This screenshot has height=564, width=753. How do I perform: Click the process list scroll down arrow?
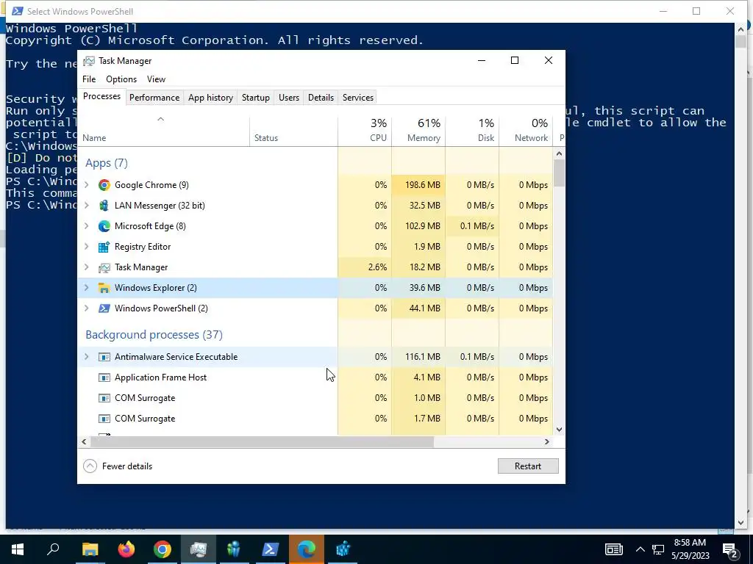point(559,430)
